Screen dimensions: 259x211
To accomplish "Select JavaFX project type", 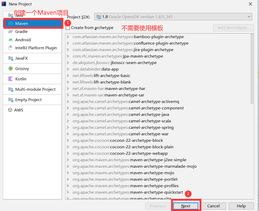I will point(33,58).
